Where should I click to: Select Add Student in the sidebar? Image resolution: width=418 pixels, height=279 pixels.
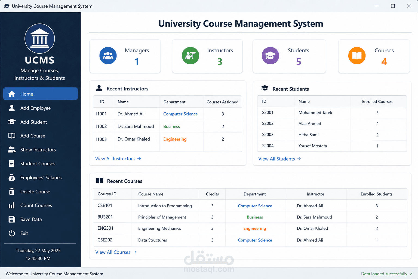pyautogui.click(x=40, y=122)
